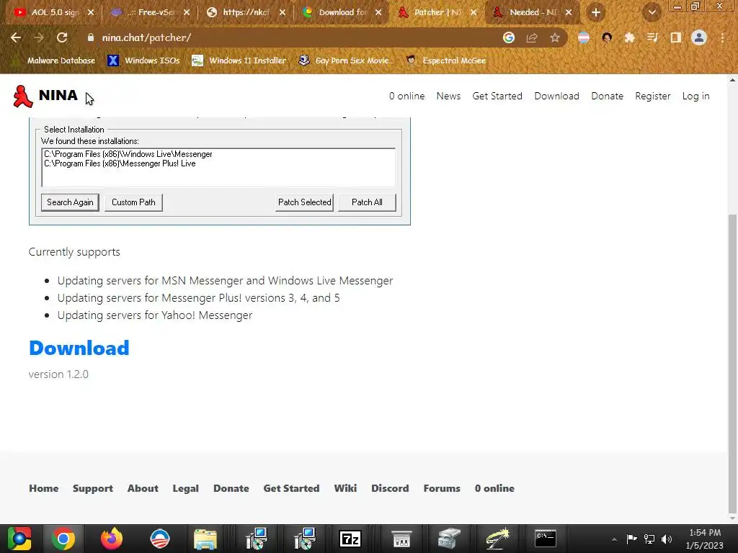
Task: Open Chrome from the taskbar
Action: click(63, 539)
